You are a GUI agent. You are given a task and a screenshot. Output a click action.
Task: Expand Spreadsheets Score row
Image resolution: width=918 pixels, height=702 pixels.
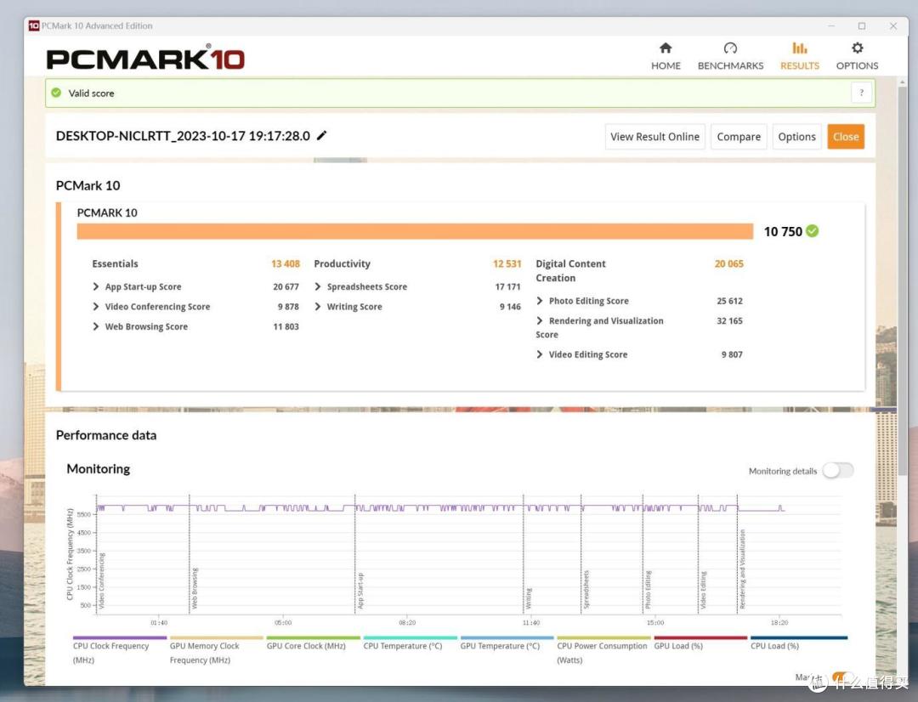pyautogui.click(x=318, y=286)
